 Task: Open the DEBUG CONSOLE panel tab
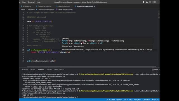pyautogui.click(x=59, y=70)
